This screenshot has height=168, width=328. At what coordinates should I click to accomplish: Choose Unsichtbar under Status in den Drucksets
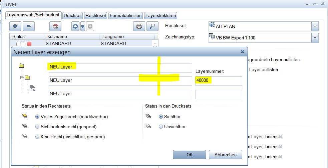pos(161,127)
